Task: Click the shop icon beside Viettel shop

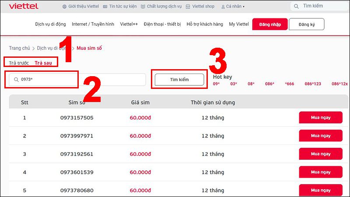Action: [188, 7]
